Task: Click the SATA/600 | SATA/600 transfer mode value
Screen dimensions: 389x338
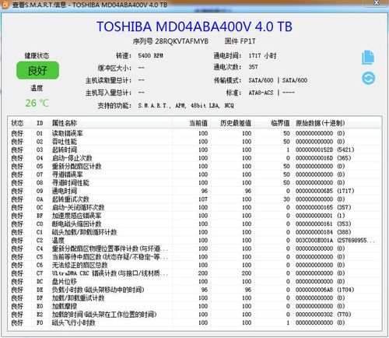Action: 278,80
